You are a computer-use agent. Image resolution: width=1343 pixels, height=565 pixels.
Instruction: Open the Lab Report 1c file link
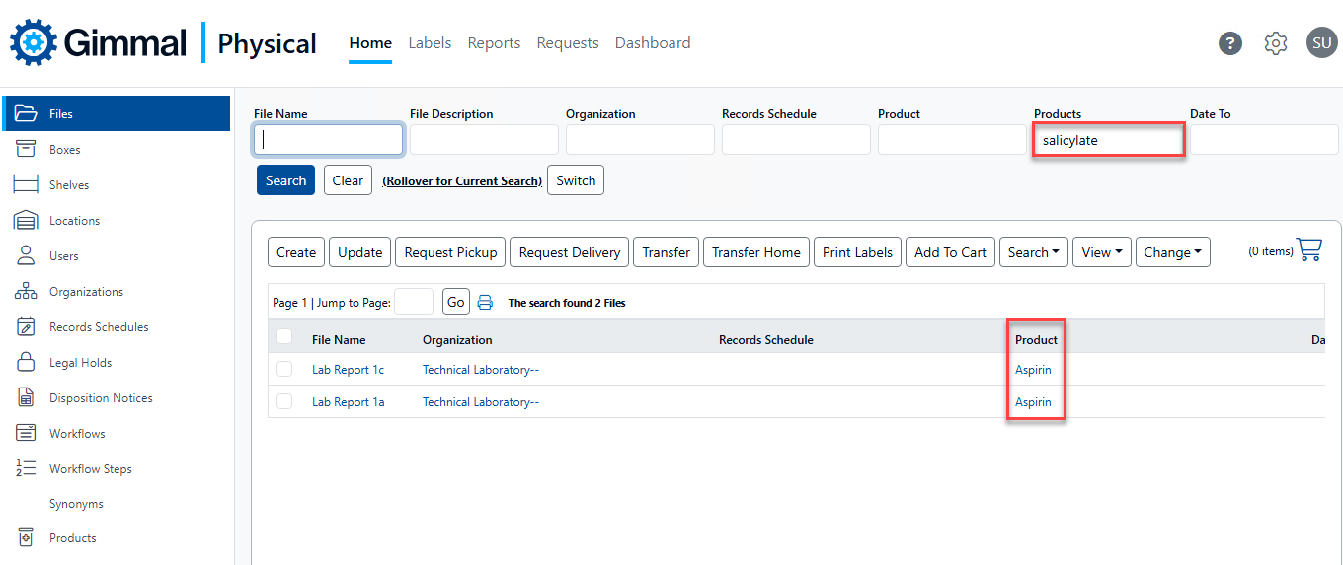348,370
